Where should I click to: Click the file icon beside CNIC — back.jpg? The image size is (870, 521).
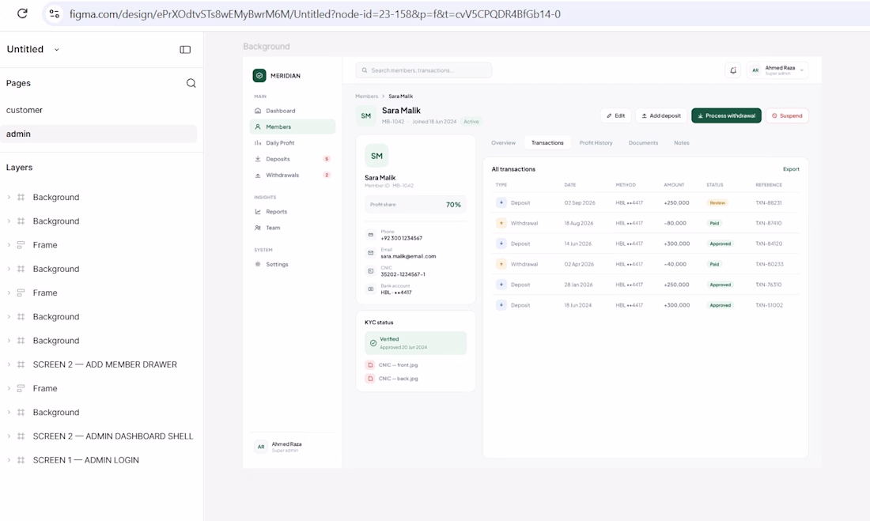pyautogui.click(x=370, y=379)
